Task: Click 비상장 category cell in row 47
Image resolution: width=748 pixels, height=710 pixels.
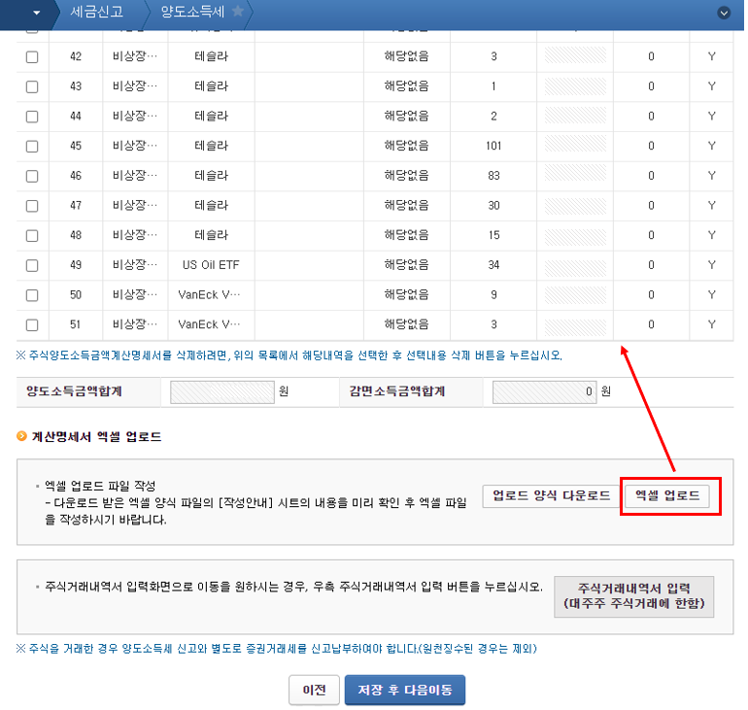Action: [135, 205]
